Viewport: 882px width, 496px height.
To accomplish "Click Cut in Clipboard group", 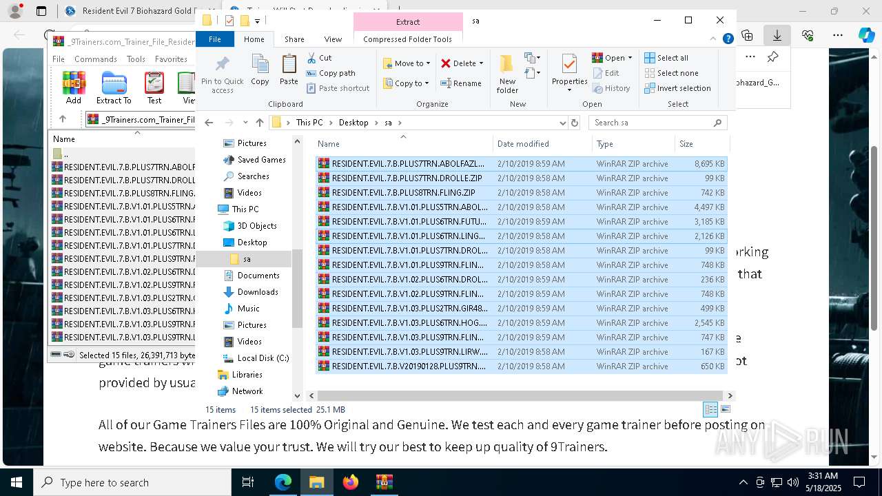I will pos(319,58).
